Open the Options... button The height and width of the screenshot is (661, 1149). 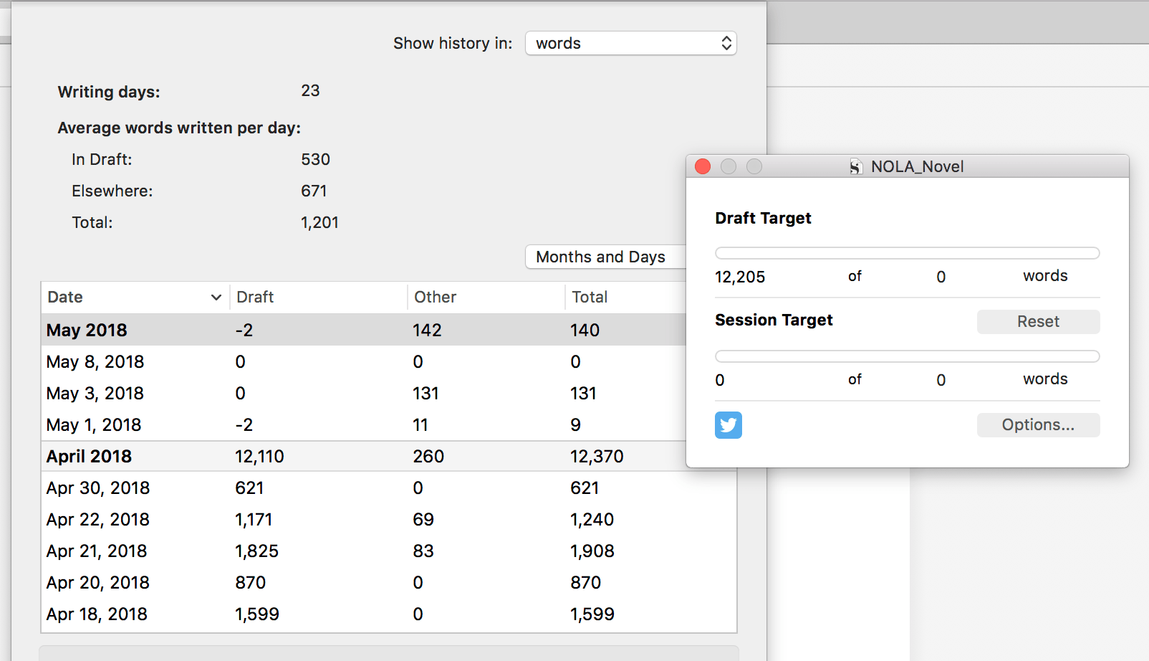pos(1037,425)
